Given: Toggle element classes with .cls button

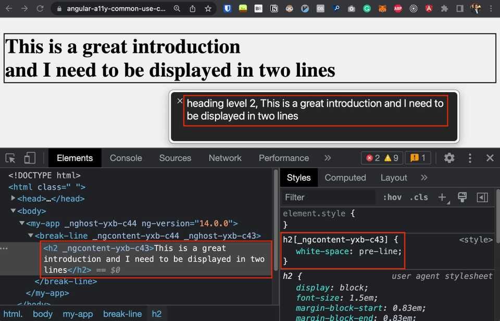Looking at the screenshot, I should coord(420,197).
